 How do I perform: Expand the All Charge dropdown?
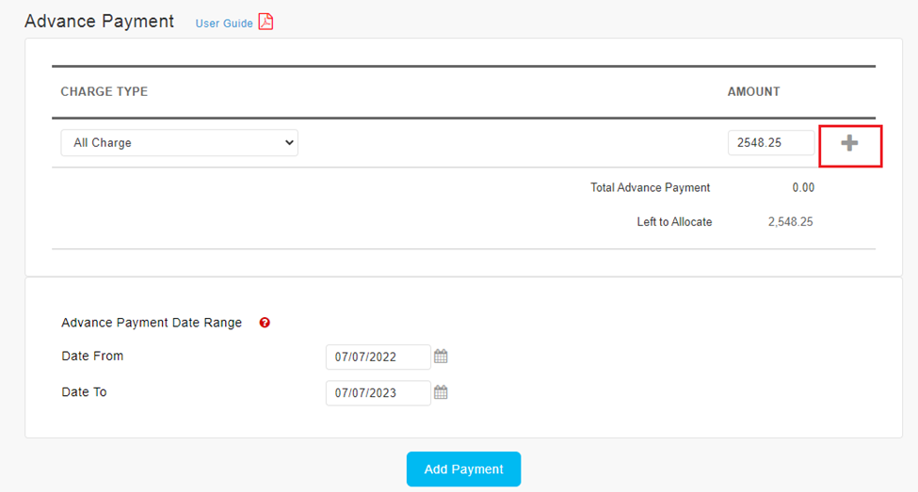click(179, 143)
